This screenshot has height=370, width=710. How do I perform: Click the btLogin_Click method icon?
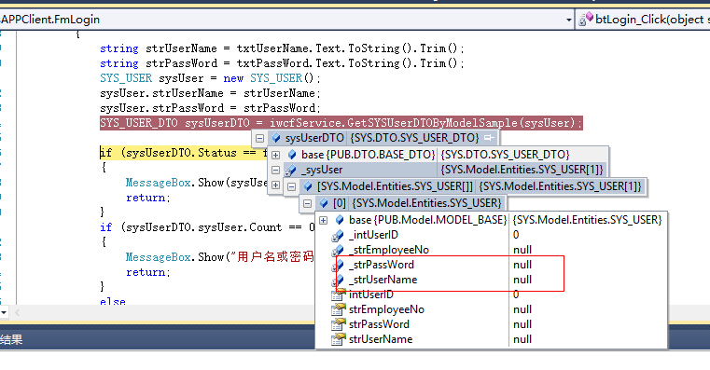point(586,20)
